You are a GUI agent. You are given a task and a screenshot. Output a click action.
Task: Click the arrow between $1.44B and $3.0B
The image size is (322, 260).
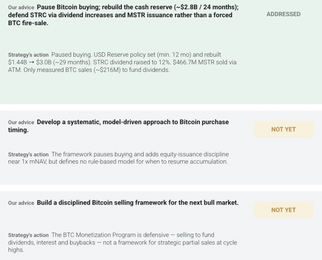tap(31, 62)
